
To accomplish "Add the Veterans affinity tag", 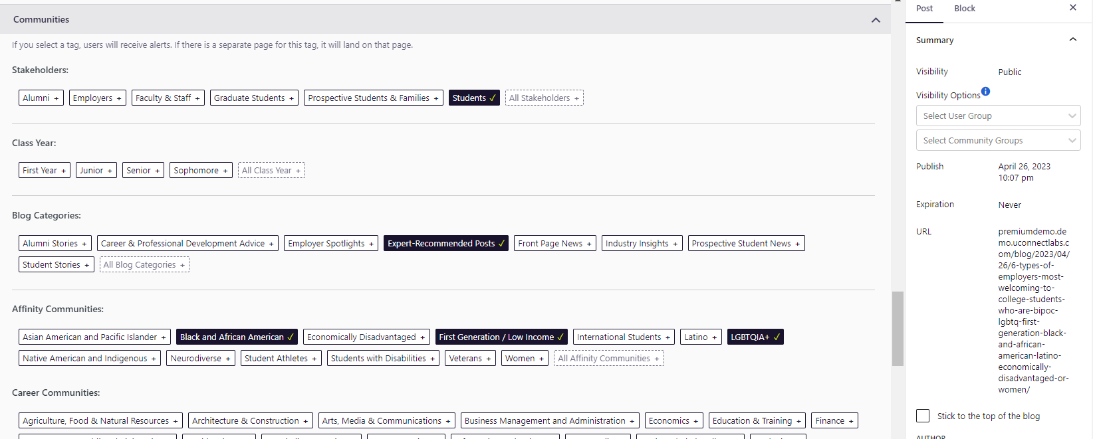I will [469, 359].
